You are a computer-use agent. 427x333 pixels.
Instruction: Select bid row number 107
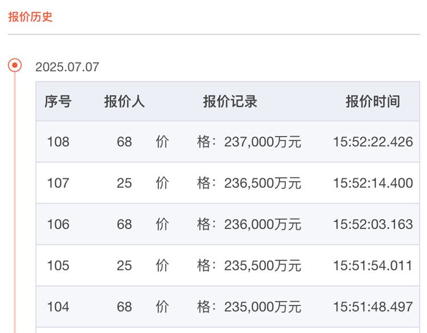click(x=58, y=183)
